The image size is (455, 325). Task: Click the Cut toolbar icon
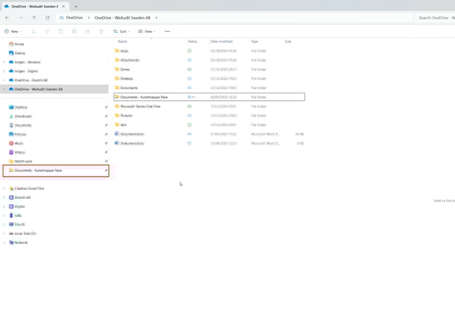point(34,31)
